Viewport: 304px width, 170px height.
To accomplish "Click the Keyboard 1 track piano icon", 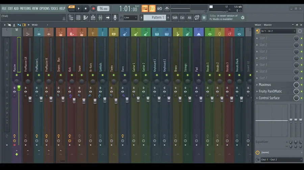I will (157, 34).
